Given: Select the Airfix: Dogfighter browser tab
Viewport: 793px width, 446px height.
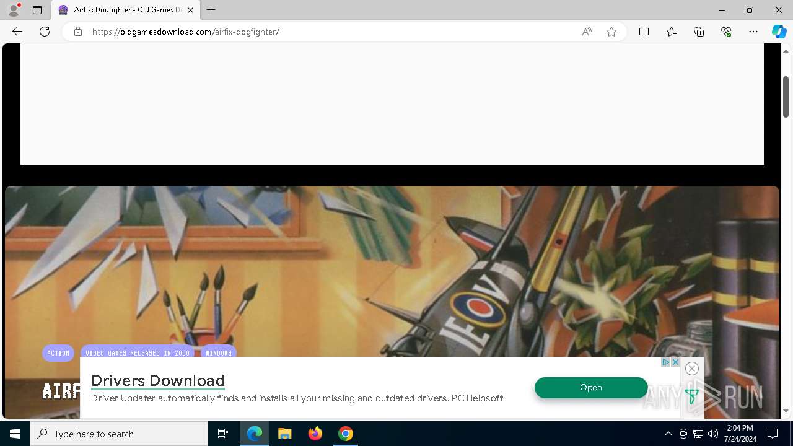Looking at the screenshot, I should point(126,10).
